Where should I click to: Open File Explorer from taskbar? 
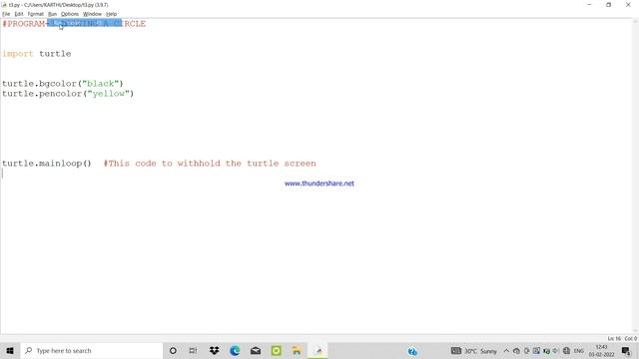[297, 350]
